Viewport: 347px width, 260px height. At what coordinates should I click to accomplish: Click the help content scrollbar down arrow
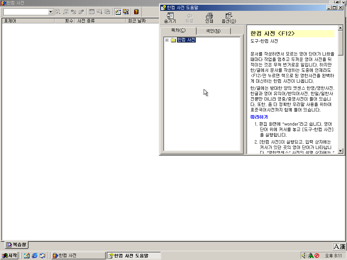click(340, 151)
